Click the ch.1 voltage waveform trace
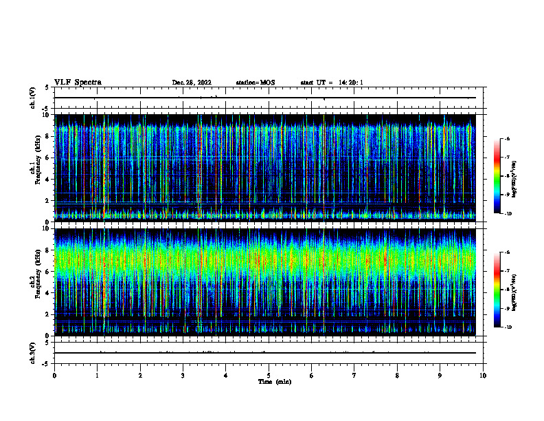544x421 pixels. click(x=265, y=98)
